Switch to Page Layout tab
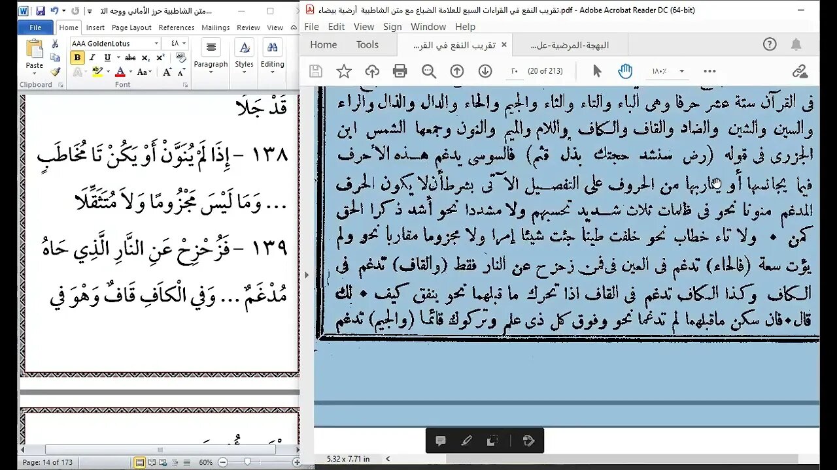Image resolution: width=837 pixels, height=470 pixels. point(131,27)
